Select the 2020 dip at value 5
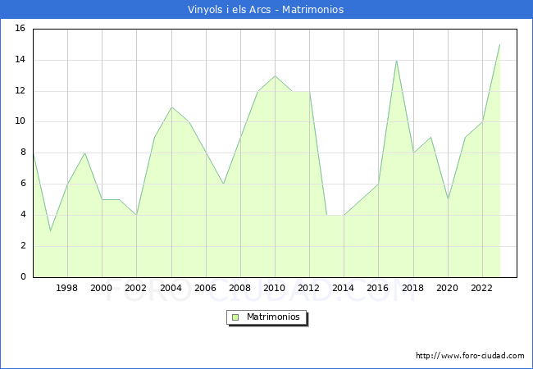The height and width of the screenshot is (369, 533). 448,199
